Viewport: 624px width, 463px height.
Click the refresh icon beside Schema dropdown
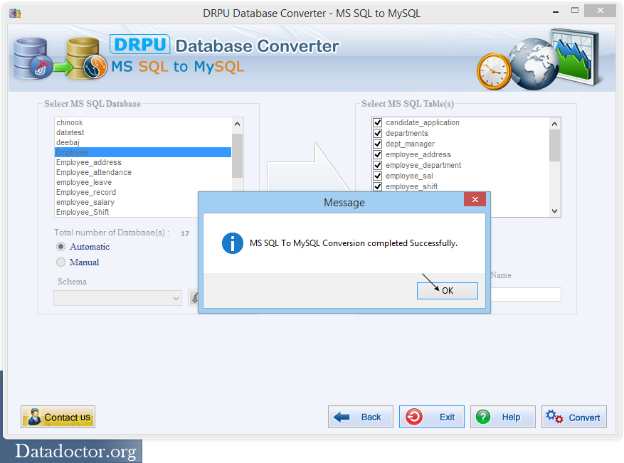point(194,298)
